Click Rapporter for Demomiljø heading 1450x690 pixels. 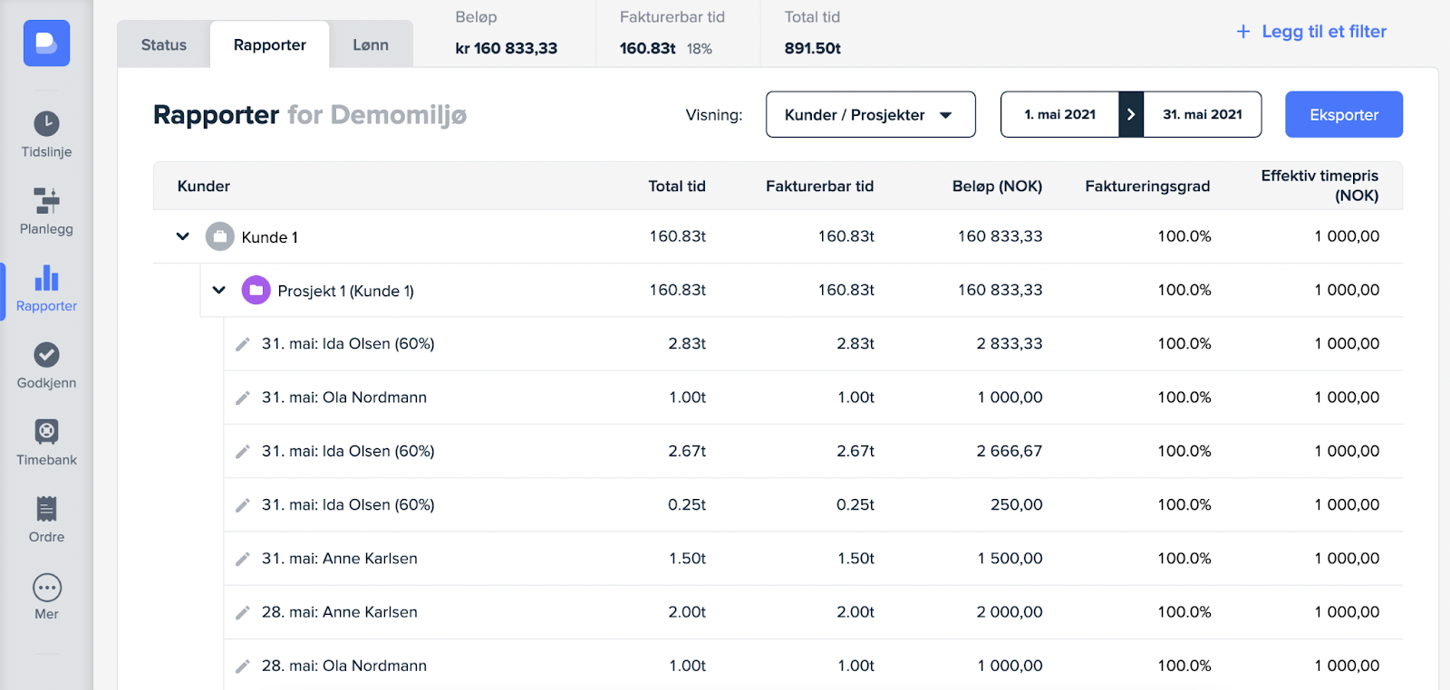(310, 115)
